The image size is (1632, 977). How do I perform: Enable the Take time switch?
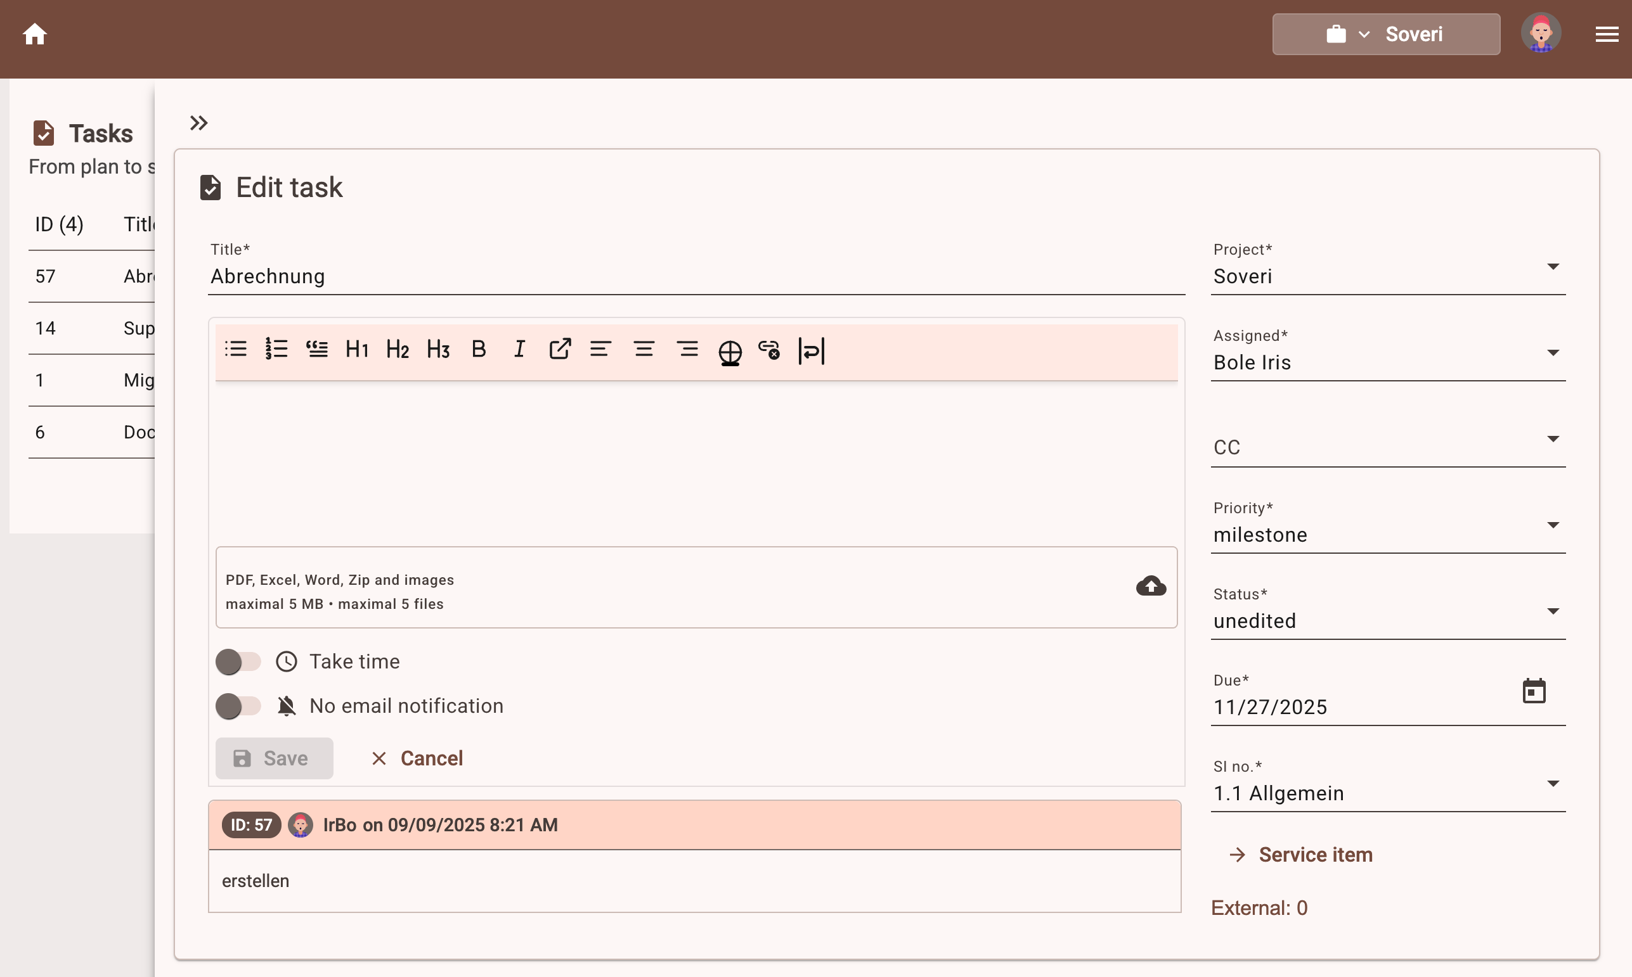(238, 661)
